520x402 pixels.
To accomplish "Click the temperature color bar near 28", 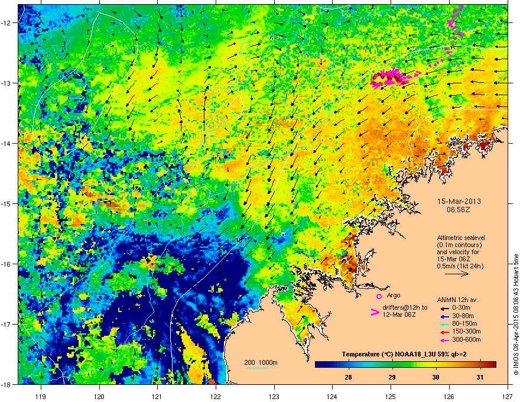I will (x=348, y=364).
